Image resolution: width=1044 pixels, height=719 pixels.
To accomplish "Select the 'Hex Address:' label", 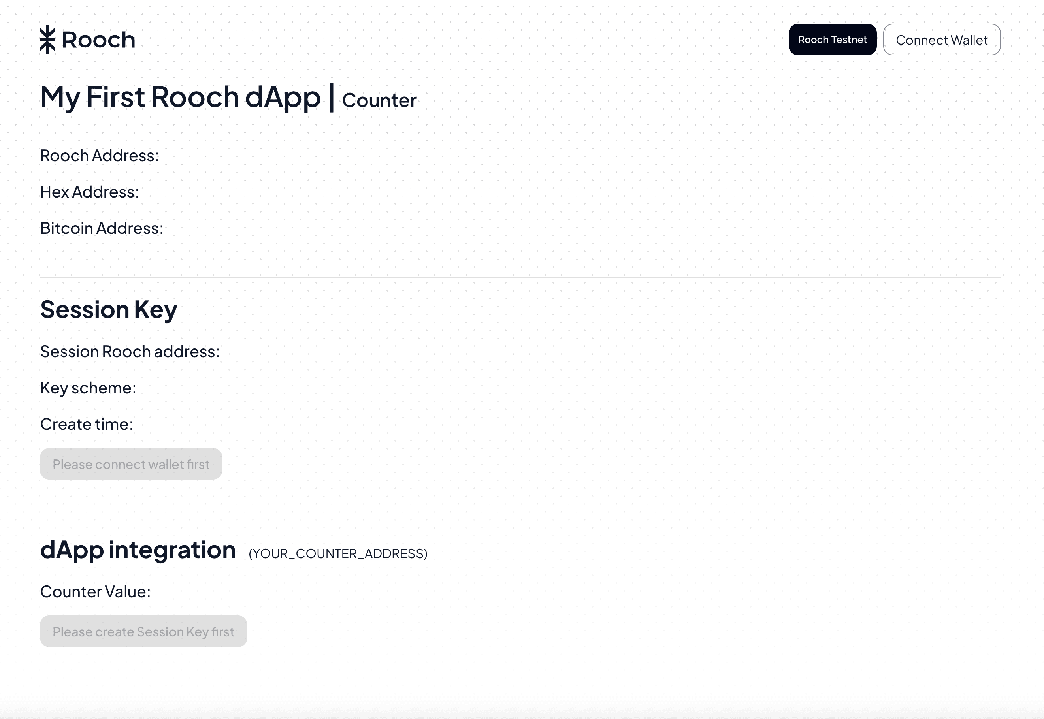I will click(x=90, y=192).
